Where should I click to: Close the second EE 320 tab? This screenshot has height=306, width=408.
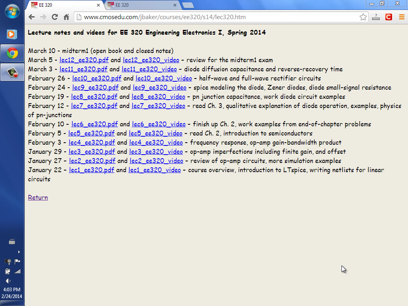pos(175,5)
